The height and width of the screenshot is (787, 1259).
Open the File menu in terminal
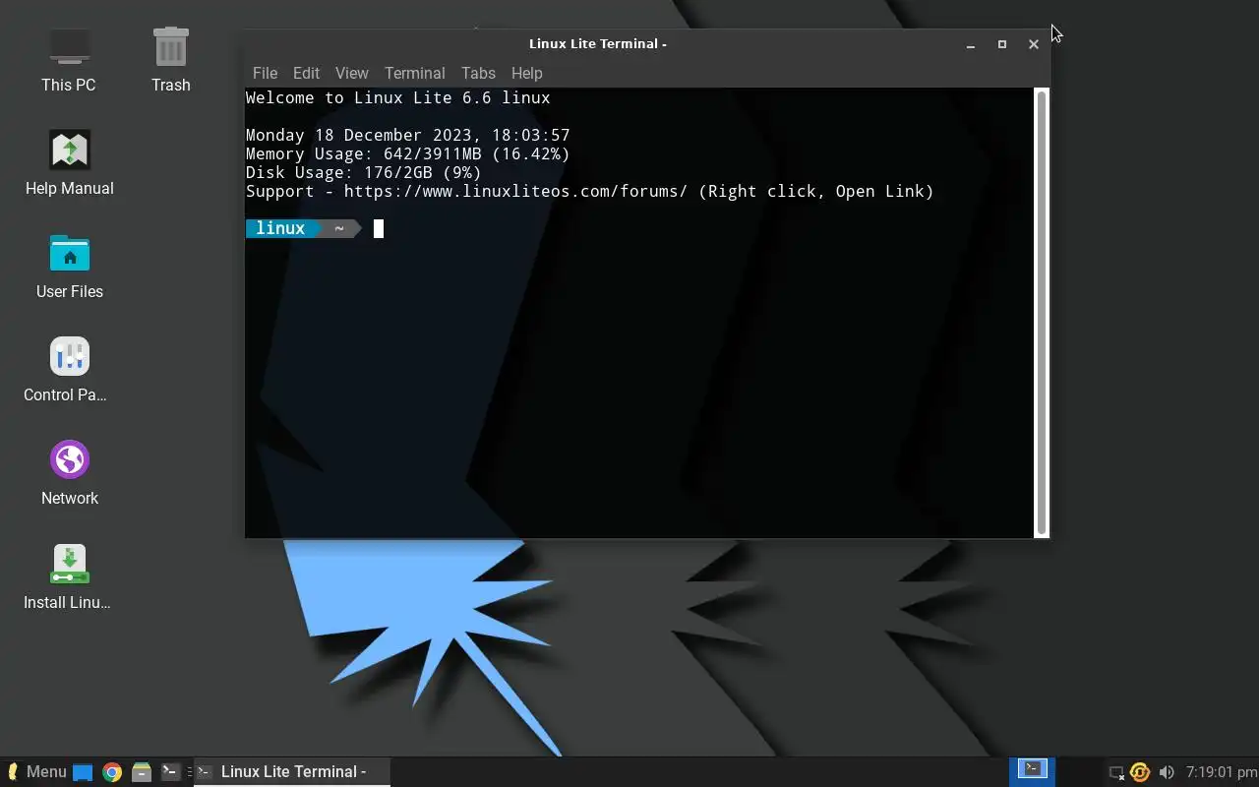pos(265,73)
